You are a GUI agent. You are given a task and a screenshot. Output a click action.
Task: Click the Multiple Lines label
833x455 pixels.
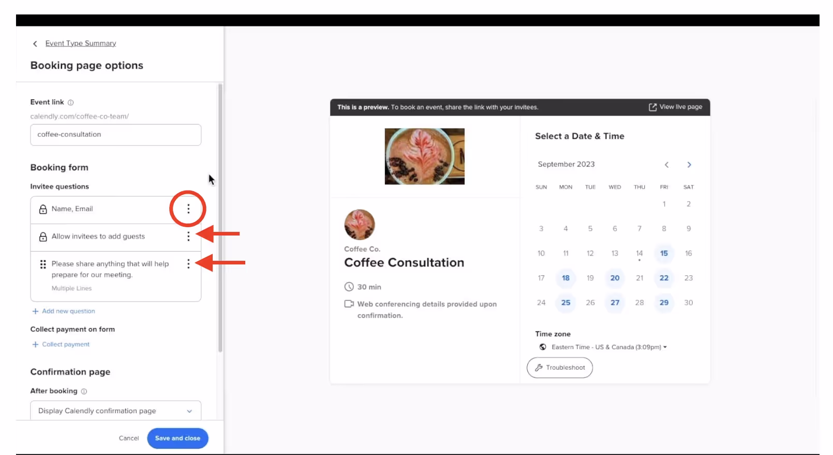pos(71,289)
